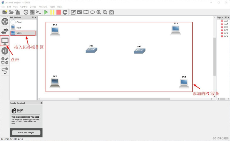Select the PC3 node on canvas
The width and height of the screenshot is (230, 141).
(x=176, y=30)
